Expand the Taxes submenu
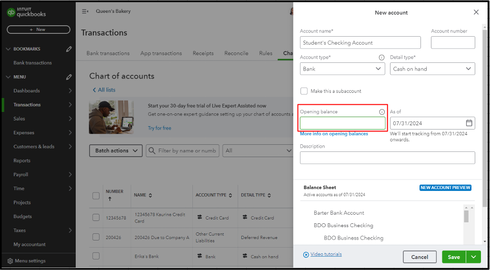Screen dimensions: 490x270 70,230
